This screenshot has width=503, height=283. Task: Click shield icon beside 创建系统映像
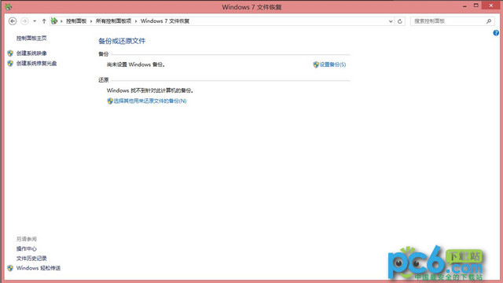point(10,53)
